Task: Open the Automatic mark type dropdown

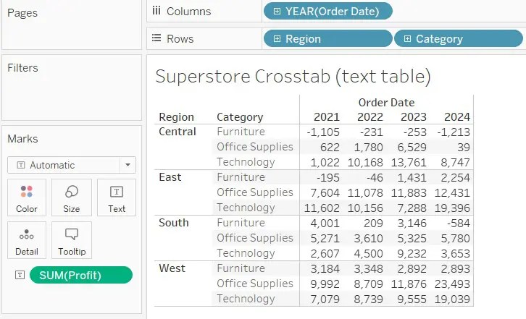Action: click(x=72, y=165)
